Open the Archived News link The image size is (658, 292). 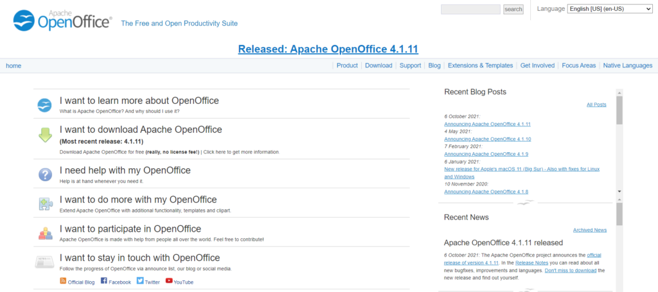pos(590,230)
